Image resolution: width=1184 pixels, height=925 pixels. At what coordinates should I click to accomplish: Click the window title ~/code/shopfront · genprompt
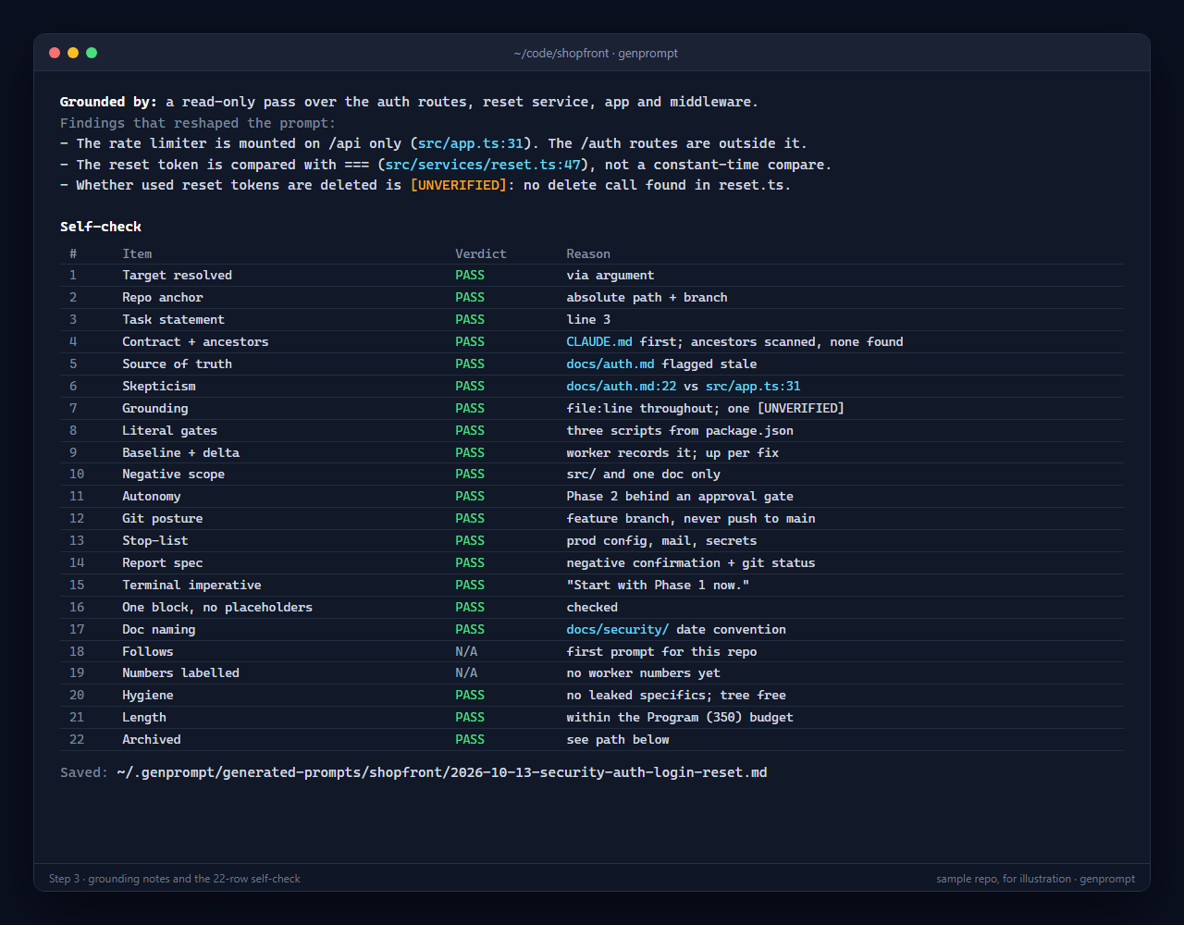coord(596,54)
